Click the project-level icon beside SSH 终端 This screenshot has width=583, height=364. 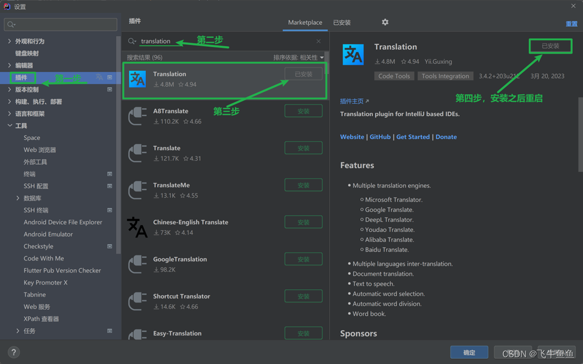tap(110, 210)
